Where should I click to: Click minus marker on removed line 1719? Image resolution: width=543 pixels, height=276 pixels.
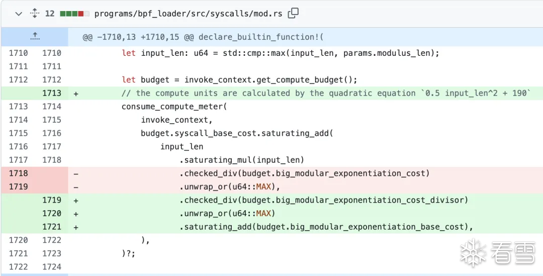[76, 187]
